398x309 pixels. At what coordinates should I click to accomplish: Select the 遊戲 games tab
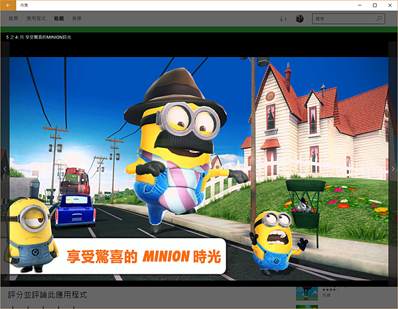(x=59, y=19)
